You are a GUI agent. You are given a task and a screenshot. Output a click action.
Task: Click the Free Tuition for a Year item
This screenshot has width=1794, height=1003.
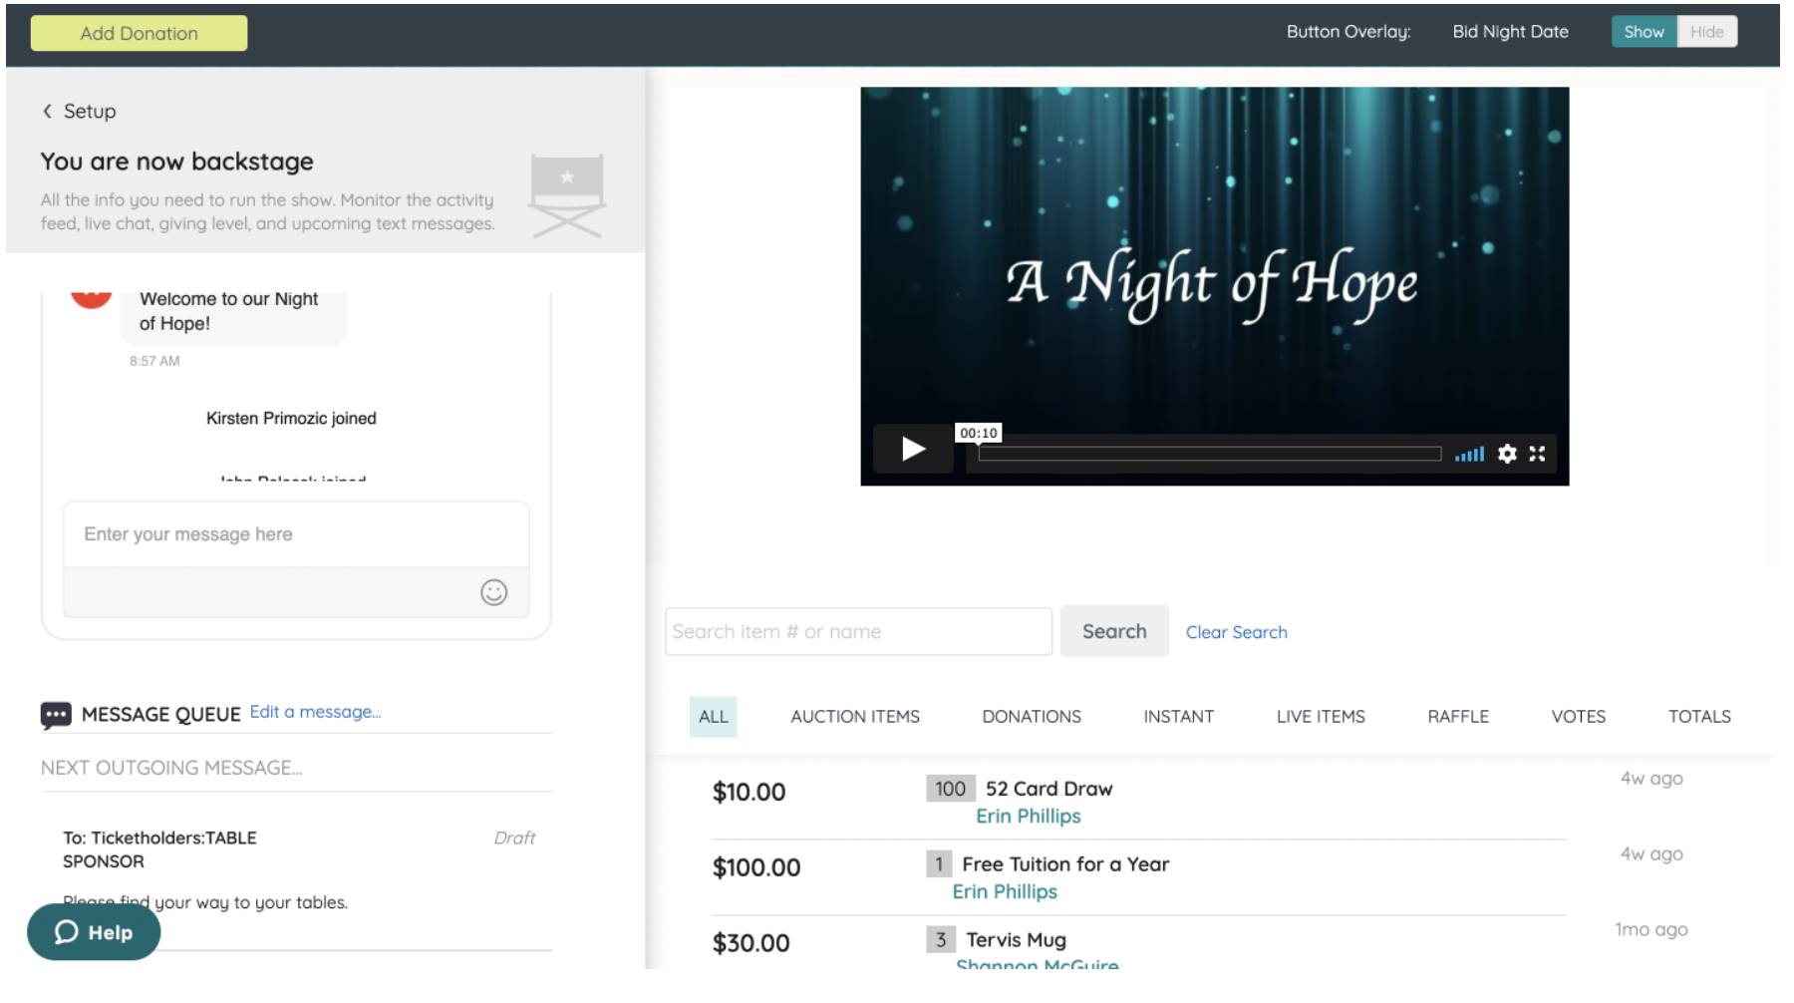point(1065,864)
